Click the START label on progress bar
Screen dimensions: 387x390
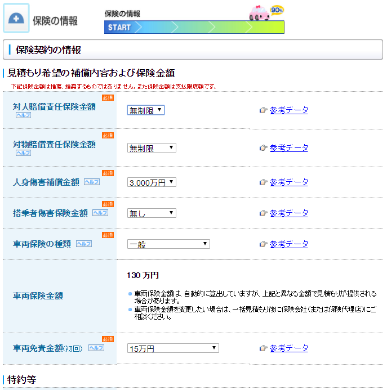pos(118,28)
